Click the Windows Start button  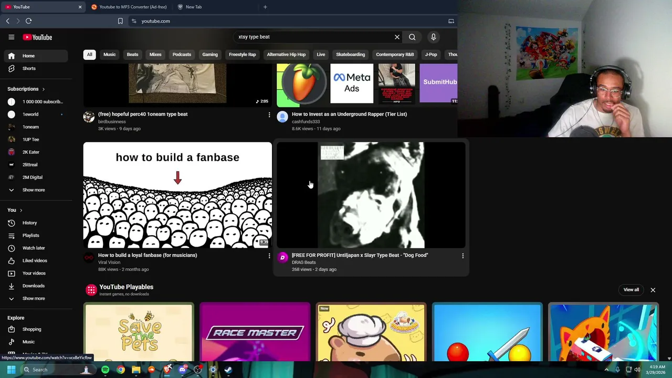point(11,370)
